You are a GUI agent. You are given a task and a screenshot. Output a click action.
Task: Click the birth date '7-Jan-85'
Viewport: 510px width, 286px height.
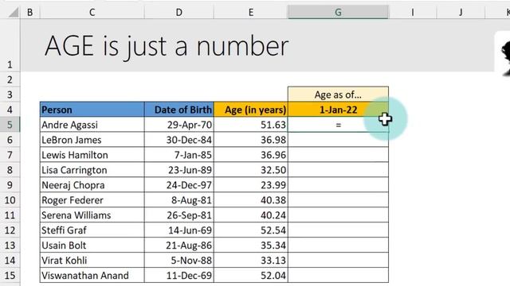pyautogui.click(x=178, y=155)
